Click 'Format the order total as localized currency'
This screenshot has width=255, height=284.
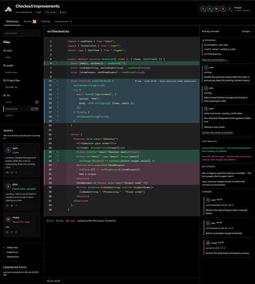(227, 253)
